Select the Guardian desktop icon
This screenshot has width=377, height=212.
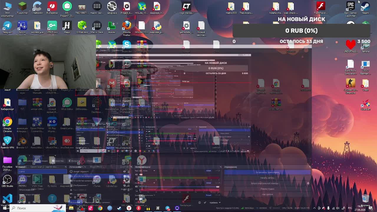[366, 105]
